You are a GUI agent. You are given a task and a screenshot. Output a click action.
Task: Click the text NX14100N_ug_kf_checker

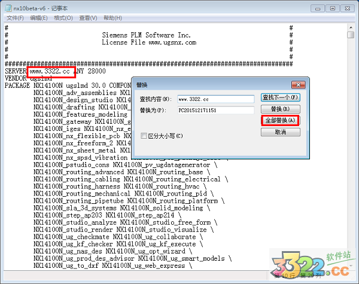[73, 244]
